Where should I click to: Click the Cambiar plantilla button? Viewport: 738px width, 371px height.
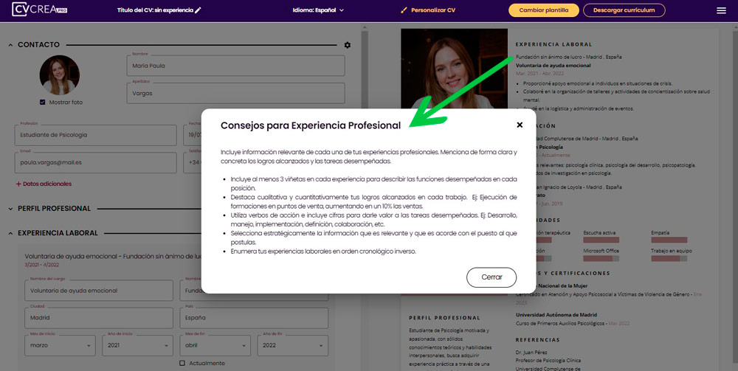[x=544, y=10]
